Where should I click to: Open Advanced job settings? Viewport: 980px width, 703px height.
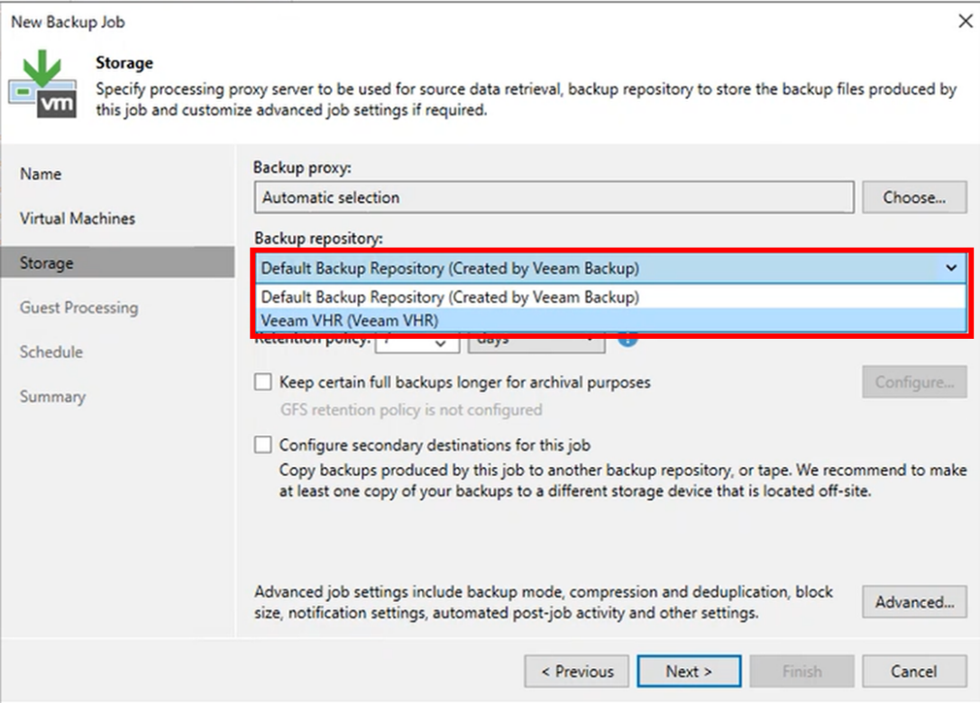pyautogui.click(x=914, y=602)
